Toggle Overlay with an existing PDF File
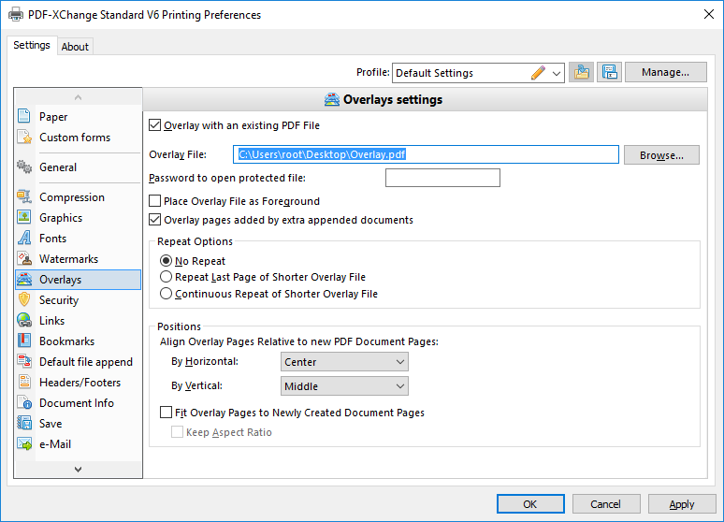This screenshot has height=522, width=724. point(155,125)
